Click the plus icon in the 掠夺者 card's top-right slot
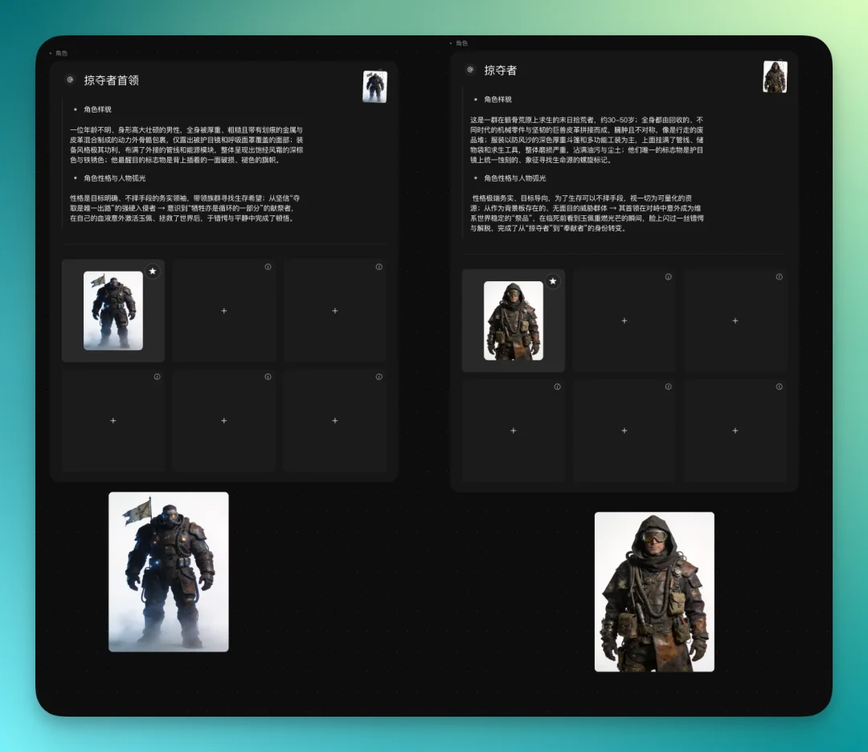The height and width of the screenshot is (752, 868). 735,321
